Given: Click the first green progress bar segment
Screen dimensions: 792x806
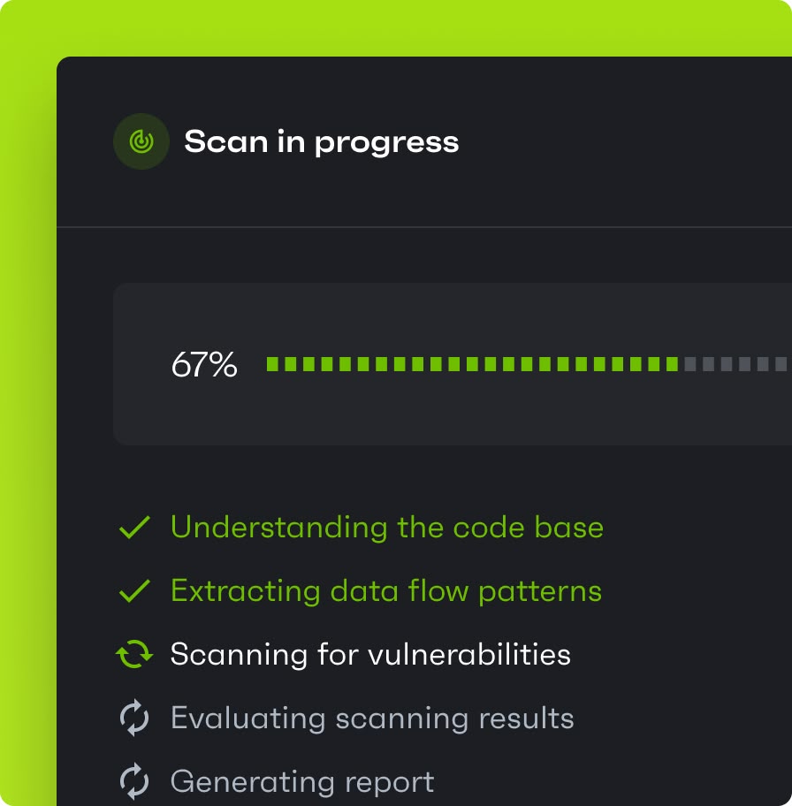Looking at the screenshot, I should point(272,364).
